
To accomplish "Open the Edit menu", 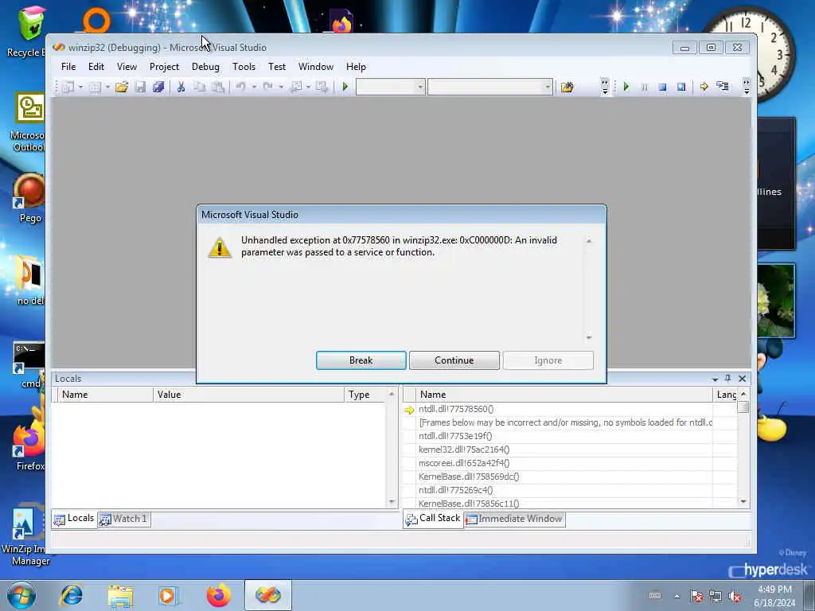I will (x=96, y=67).
